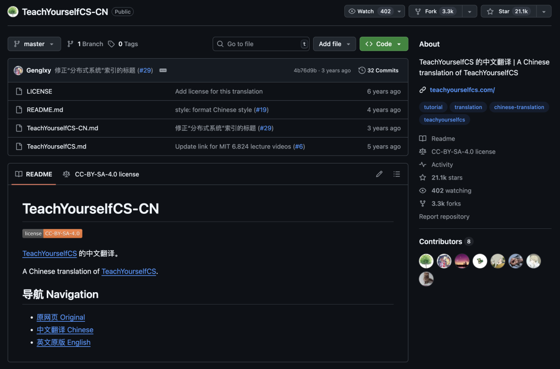Click the repository owner avatar beside TeachYourselfCS-CN
Image resolution: width=560 pixels, height=369 pixels.
(13, 11)
